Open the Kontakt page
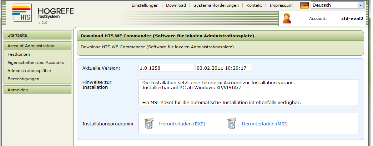The image size is (373, 146). tap(254, 5)
